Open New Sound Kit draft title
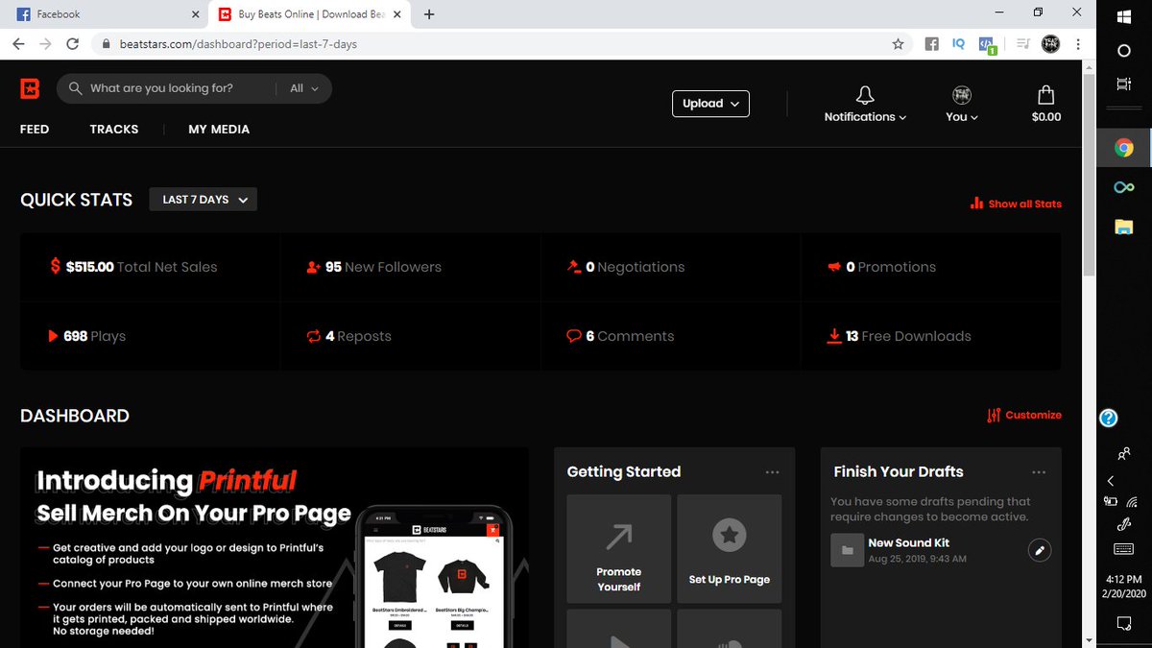This screenshot has width=1152, height=648. pyautogui.click(x=908, y=542)
